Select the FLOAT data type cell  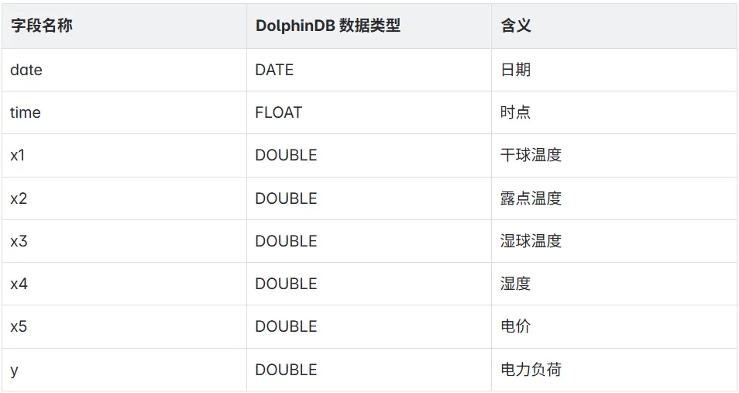369,112
